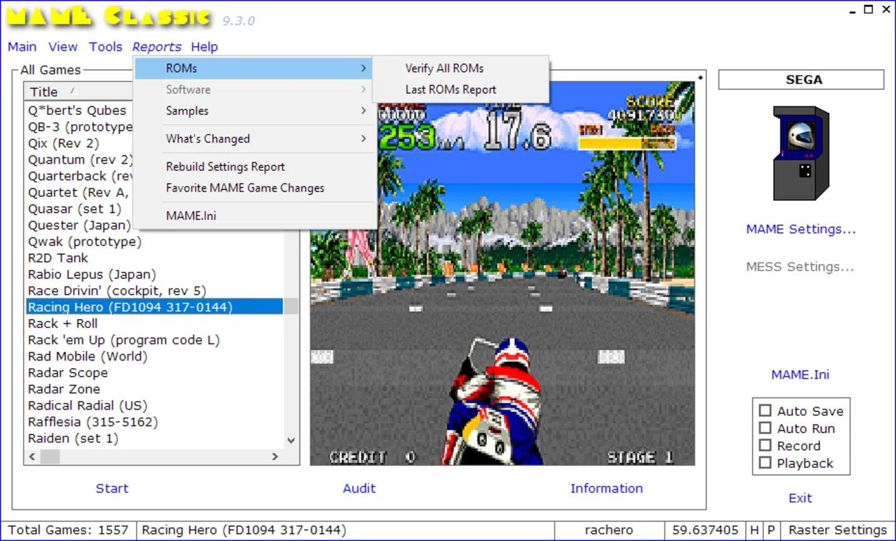Expand the Samples submenu arrow
This screenshot has height=541, width=896.
pyautogui.click(x=364, y=111)
